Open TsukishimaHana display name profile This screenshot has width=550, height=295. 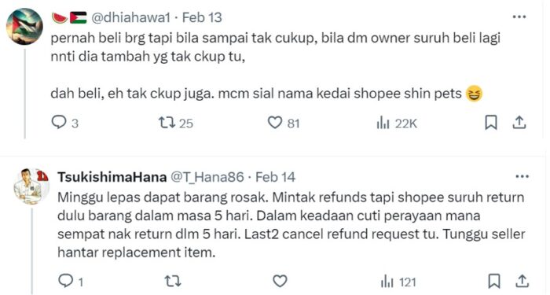tap(112, 177)
